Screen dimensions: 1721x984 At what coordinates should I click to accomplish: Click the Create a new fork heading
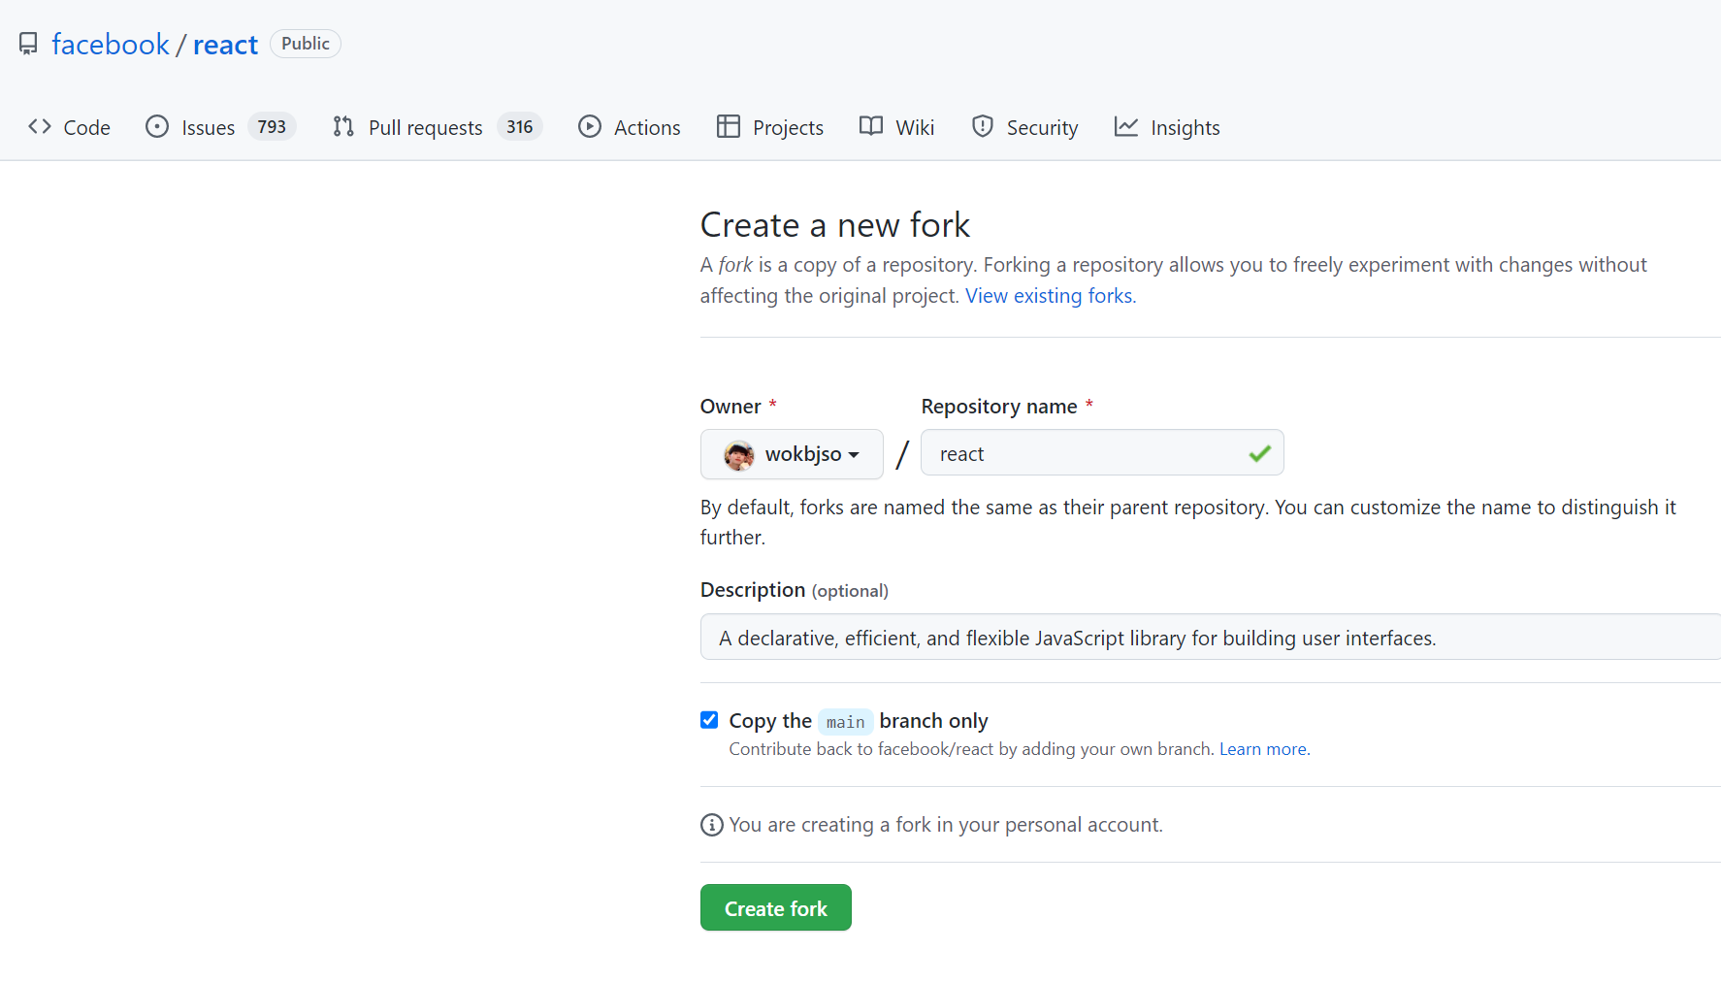pos(835,225)
